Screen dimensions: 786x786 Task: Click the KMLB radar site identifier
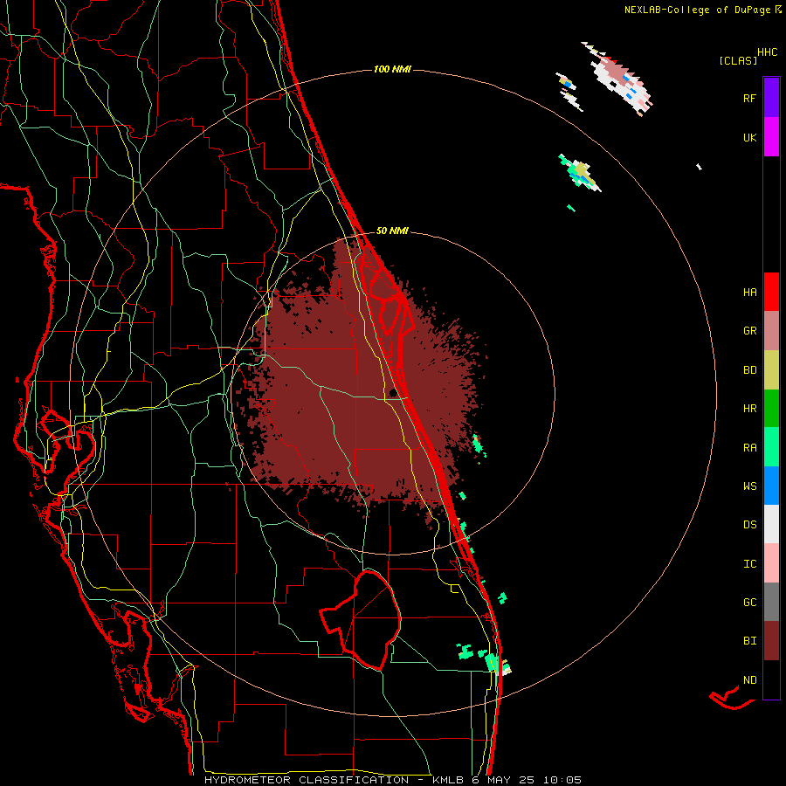(446, 780)
